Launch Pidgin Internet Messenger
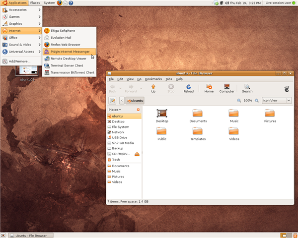This screenshot has height=238, width=298. click(x=70, y=52)
